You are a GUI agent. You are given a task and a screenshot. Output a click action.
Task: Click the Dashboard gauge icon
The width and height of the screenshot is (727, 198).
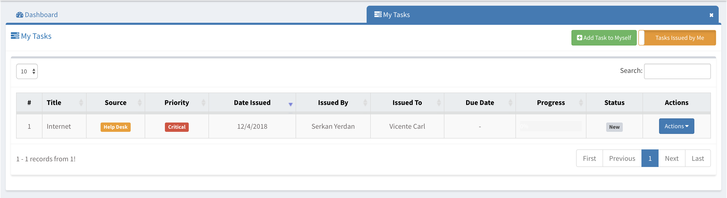click(x=19, y=15)
